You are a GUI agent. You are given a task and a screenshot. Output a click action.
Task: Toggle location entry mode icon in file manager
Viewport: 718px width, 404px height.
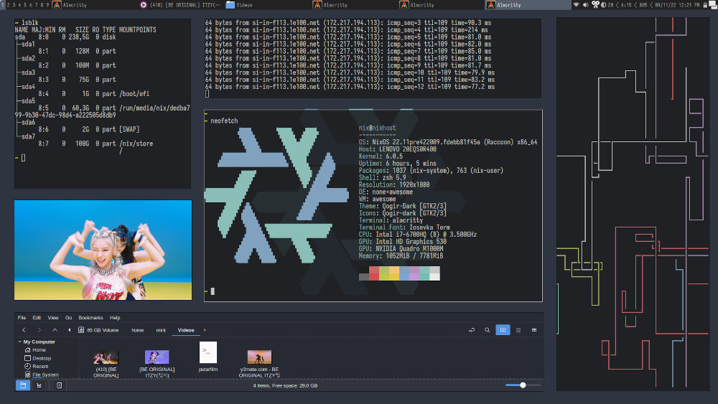472,330
